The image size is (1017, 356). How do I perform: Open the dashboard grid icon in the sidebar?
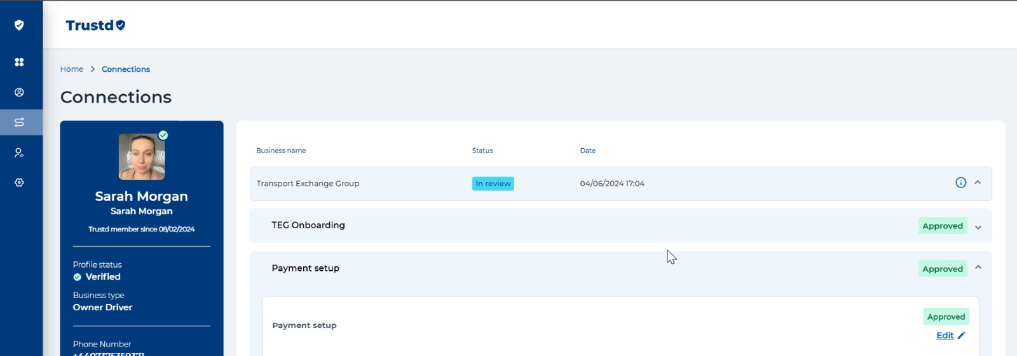tap(19, 62)
